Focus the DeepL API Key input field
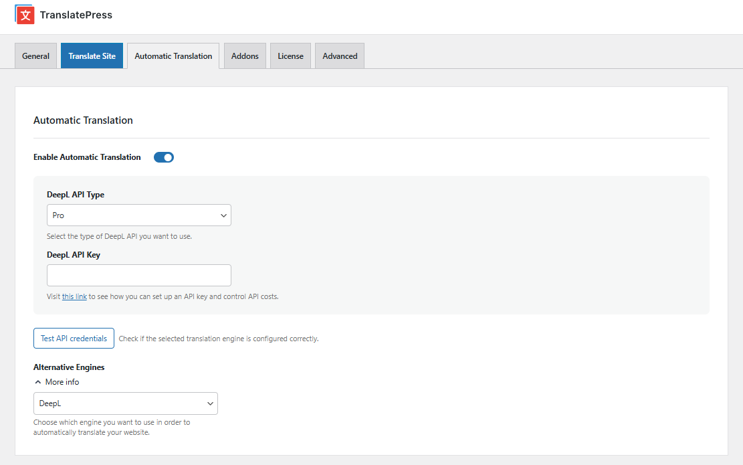The height and width of the screenshot is (465, 743). 139,276
